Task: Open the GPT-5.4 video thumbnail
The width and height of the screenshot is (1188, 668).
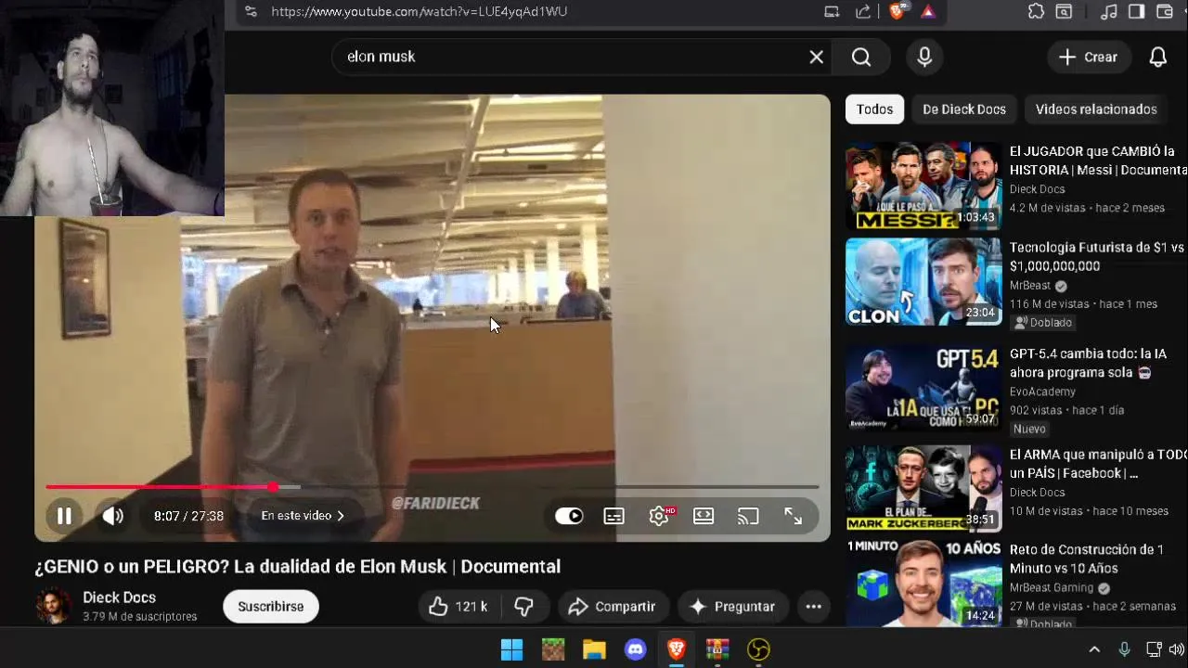Action: tap(923, 388)
